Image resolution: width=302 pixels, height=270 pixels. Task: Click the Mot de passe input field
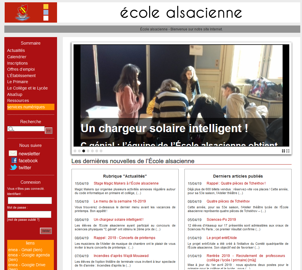pos(29,214)
